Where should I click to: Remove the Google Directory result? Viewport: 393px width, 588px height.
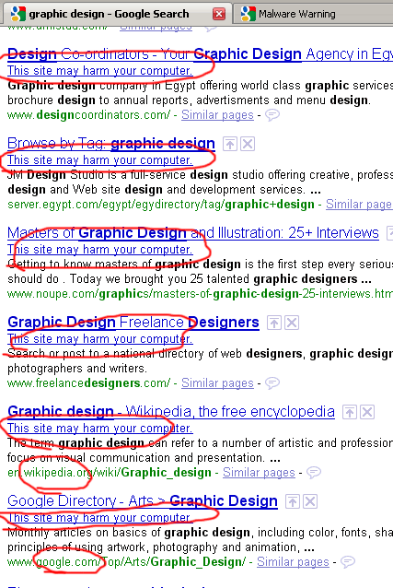[310, 501]
